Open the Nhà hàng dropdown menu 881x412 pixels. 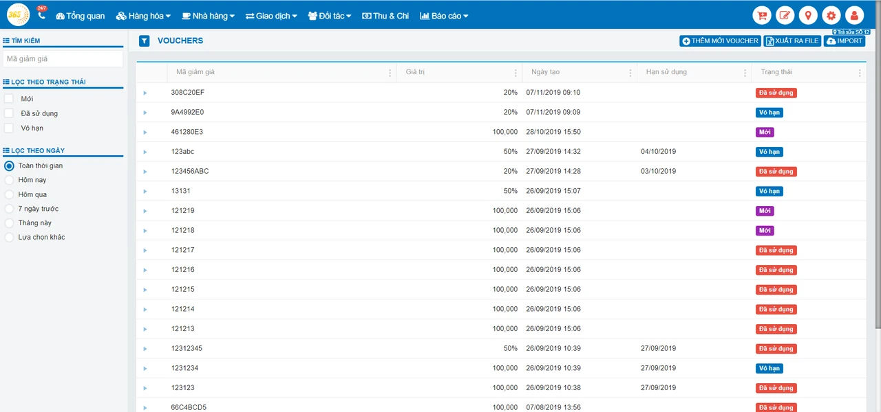[x=208, y=16]
